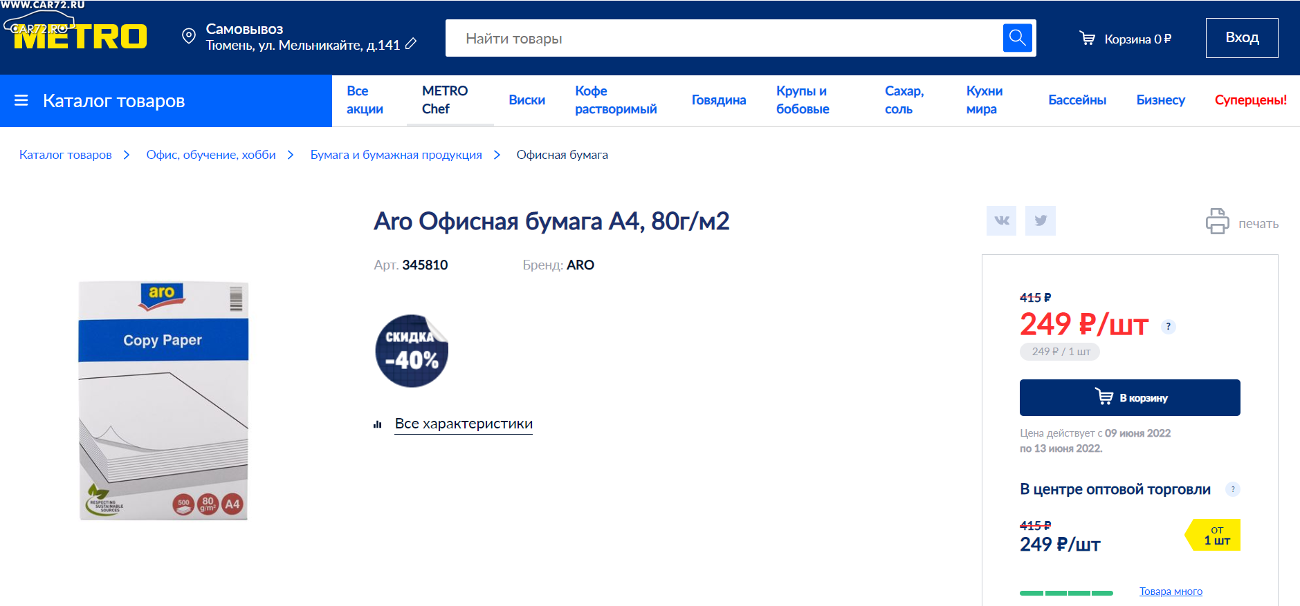
Task: Click the brand name ARO
Action: point(580,265)
